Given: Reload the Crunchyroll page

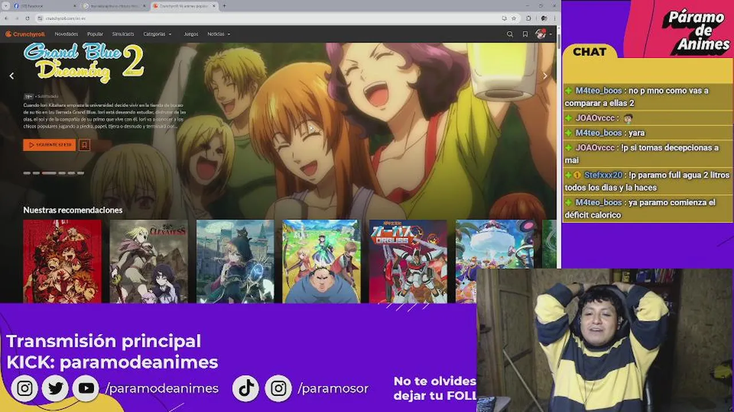Looking at the screenshot, I should coord(28,18).
